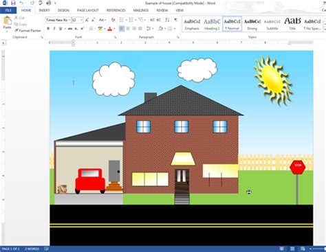Screen dimensions: 326x252
Task: Toggle Subscript formatting
Action: click(76, 29)
